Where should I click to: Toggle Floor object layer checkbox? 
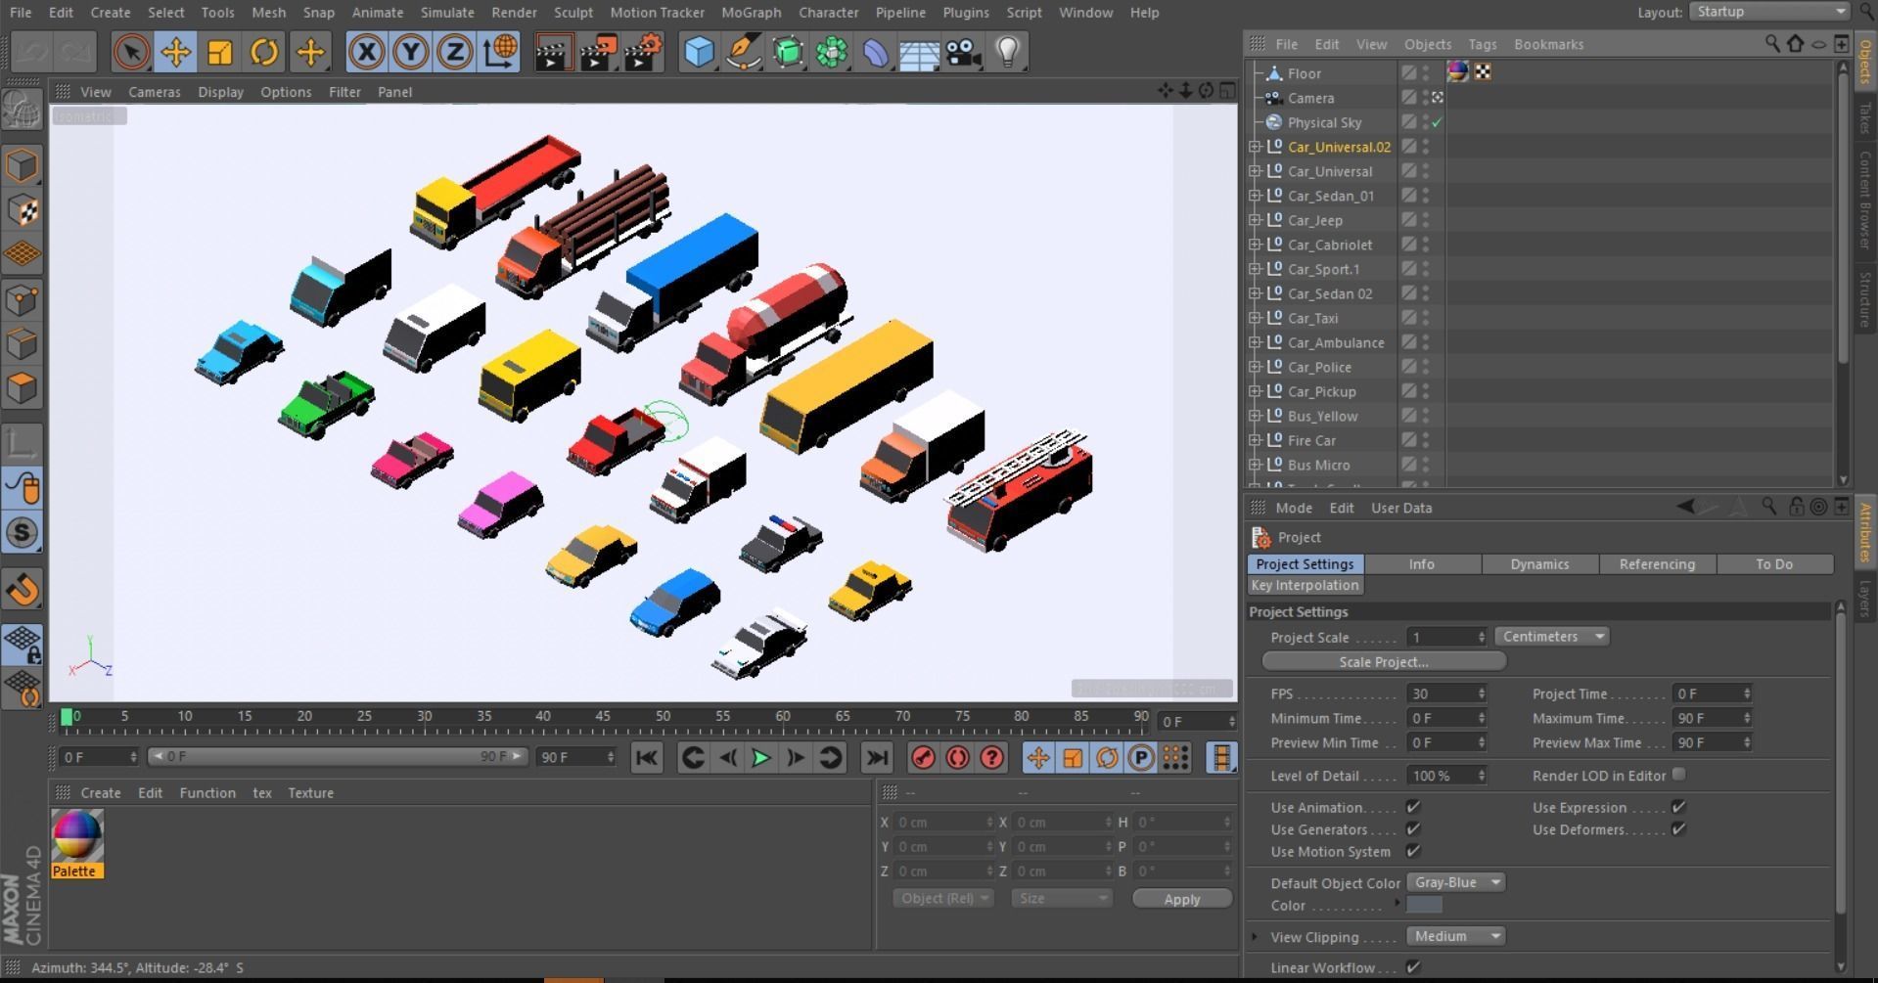pyautogui.click(x=1408, y=72)
